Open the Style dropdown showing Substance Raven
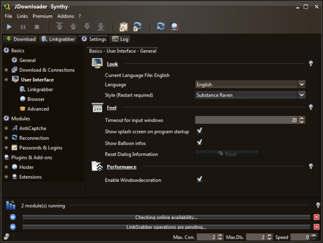The image size is (323, 243). (x=302, y=95)
